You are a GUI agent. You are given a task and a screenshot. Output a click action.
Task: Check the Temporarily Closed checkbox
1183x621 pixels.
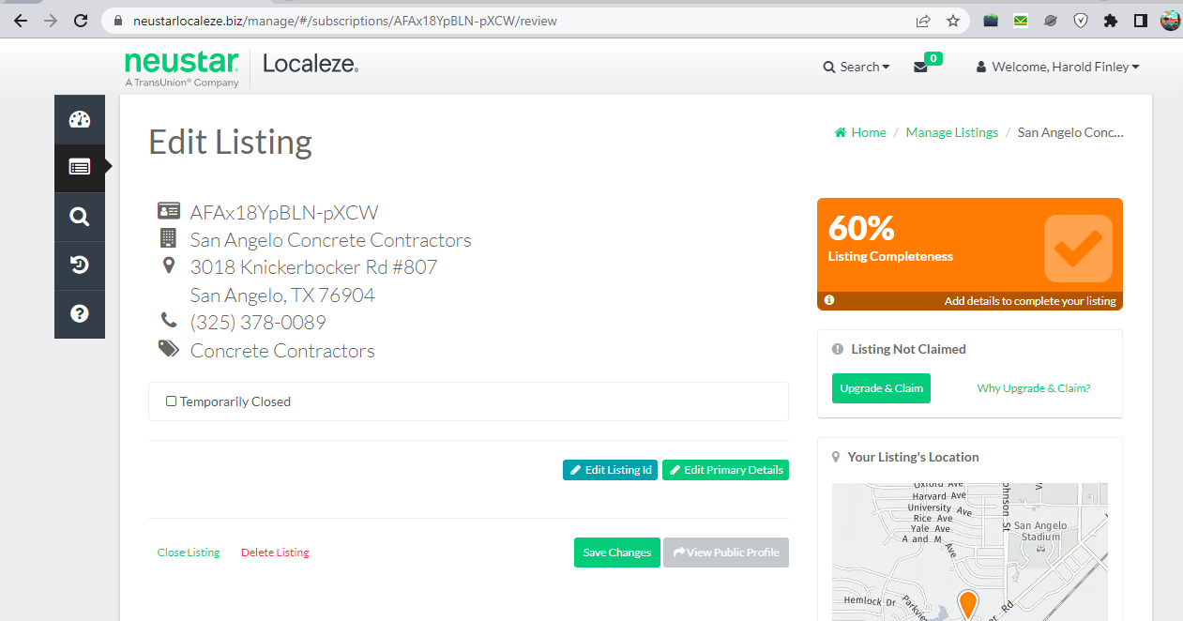(171, 401)
